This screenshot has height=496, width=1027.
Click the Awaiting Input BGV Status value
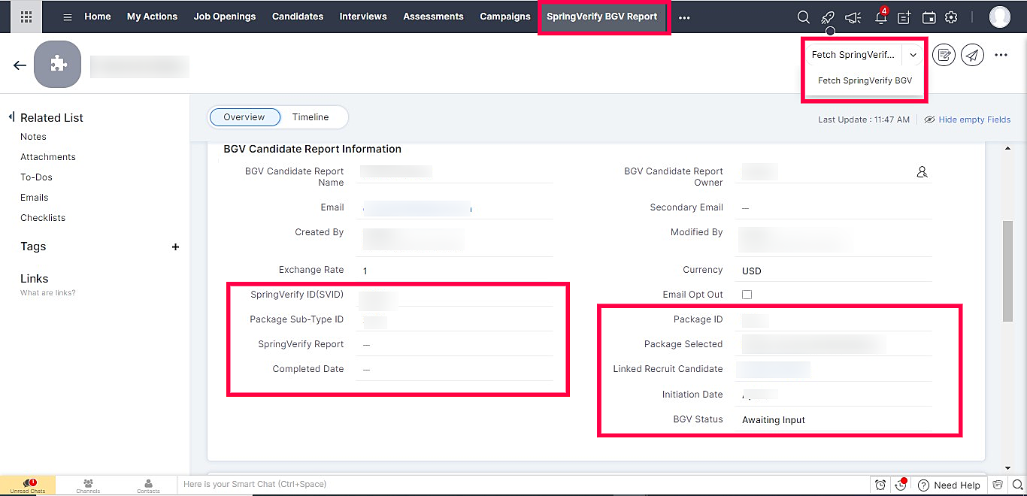(774, 420)
